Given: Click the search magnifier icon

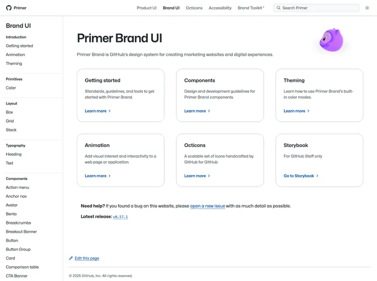Looking at the screenshot, I should (278, 8).
